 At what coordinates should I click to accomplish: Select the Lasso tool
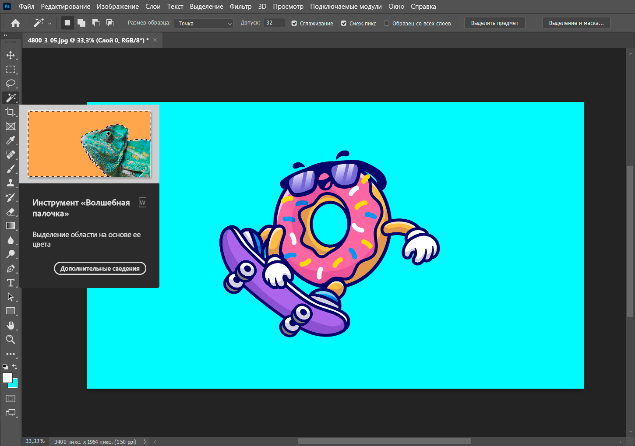click(x=11, y=84)
